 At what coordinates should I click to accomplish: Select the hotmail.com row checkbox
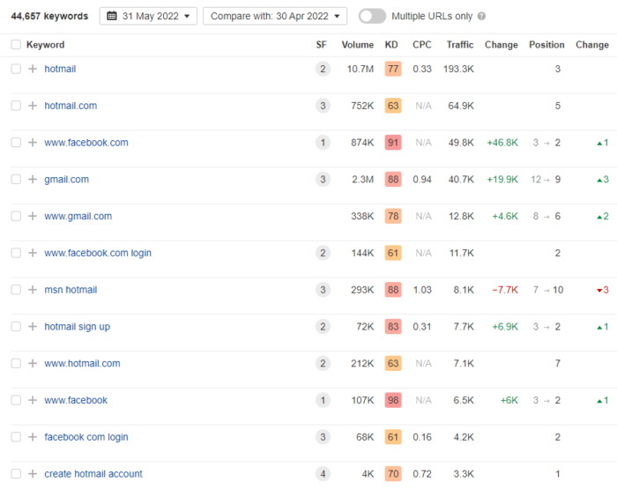click(x=16, y=106)
